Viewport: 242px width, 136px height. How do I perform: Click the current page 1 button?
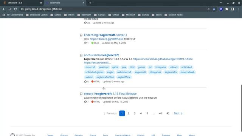click(x=122, y=113)
